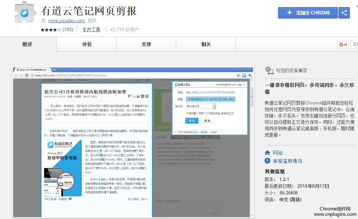Click the forward arrow in preview browser
The height and width of the screenshot is (219, 358).
point(21,75)
